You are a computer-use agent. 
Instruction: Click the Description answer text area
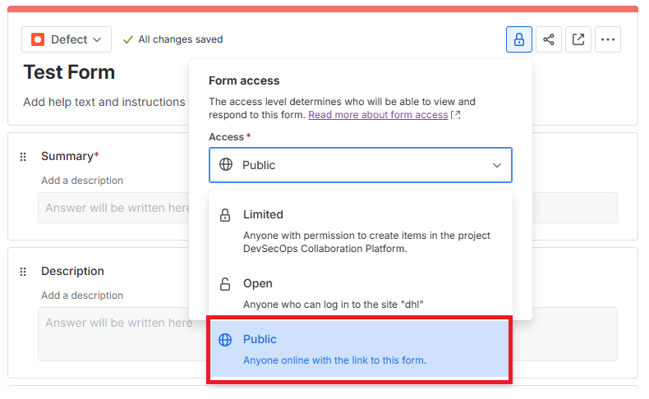[x=115, y=332]
